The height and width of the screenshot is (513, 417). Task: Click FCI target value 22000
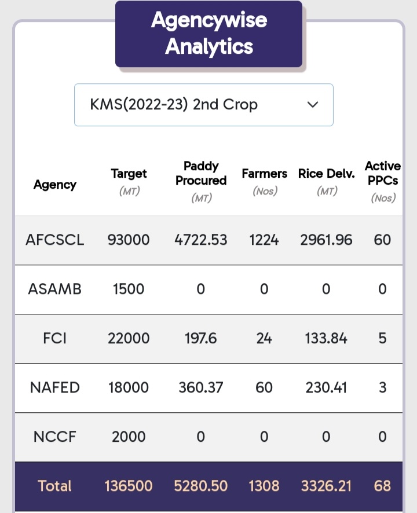tap(129, 338)
